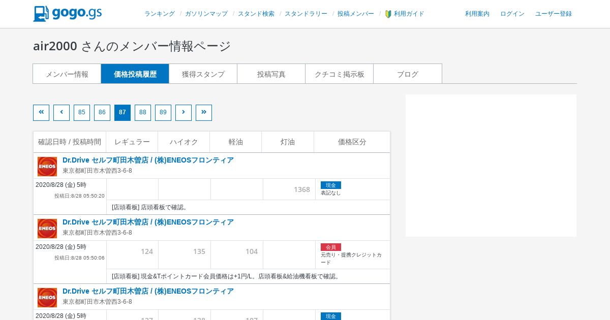Click the 価格区分 column header
Image resolution: width=610 pixels, height=320 pixels.
pyautogui.click(x=352, y=142)
